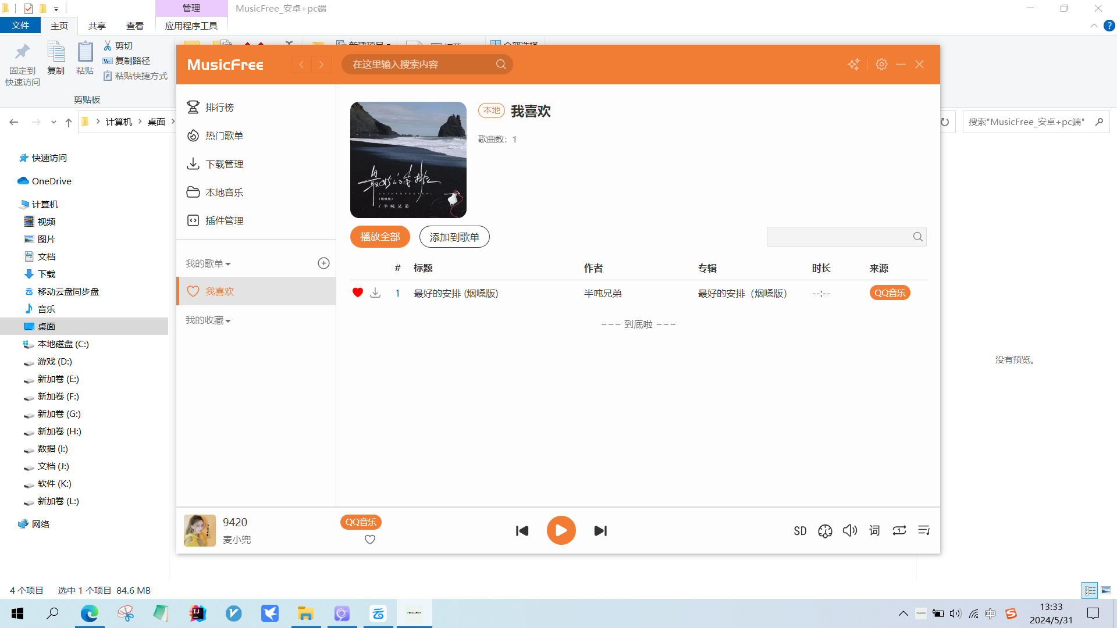Expand the 我的收藏 section

tap(208, 320)
